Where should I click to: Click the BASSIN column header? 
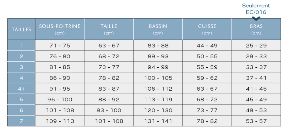click(158, 29)
